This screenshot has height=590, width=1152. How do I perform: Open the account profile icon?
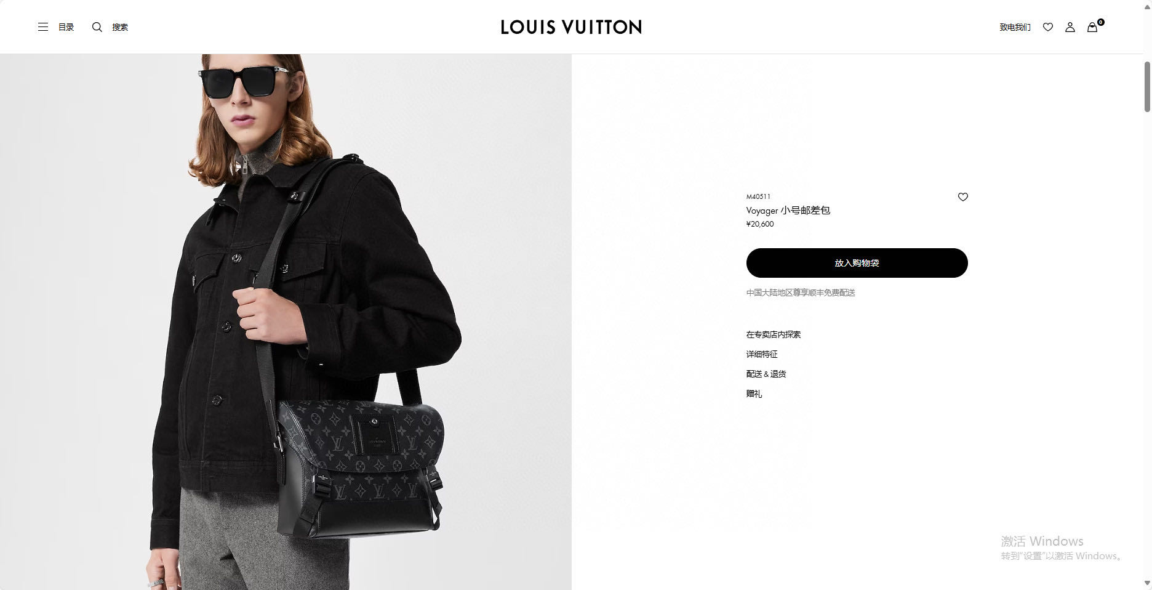(x=1070, y=27)
